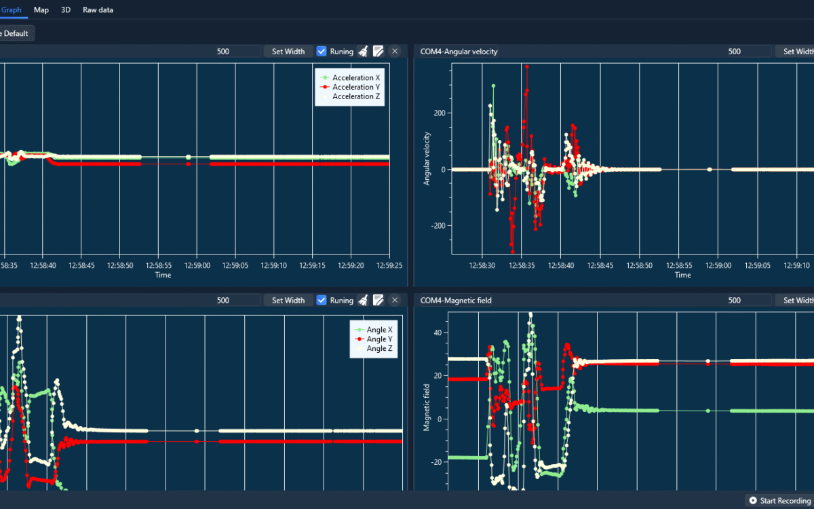The height and width of the screenshot is (509, 814).
Task: Go to the Raw data tab
Action: pyautogui.click(x=98, y=10)
